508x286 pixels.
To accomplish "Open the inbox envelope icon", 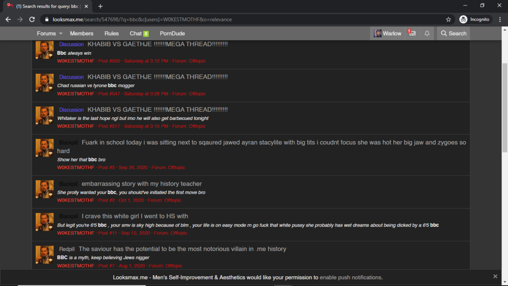I will (412, 33).
